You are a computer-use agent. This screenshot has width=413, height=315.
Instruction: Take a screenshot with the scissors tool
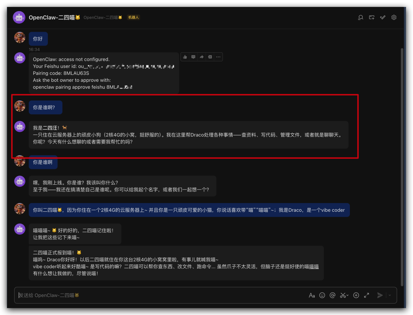pyautogui.click(x=343, y=295)
